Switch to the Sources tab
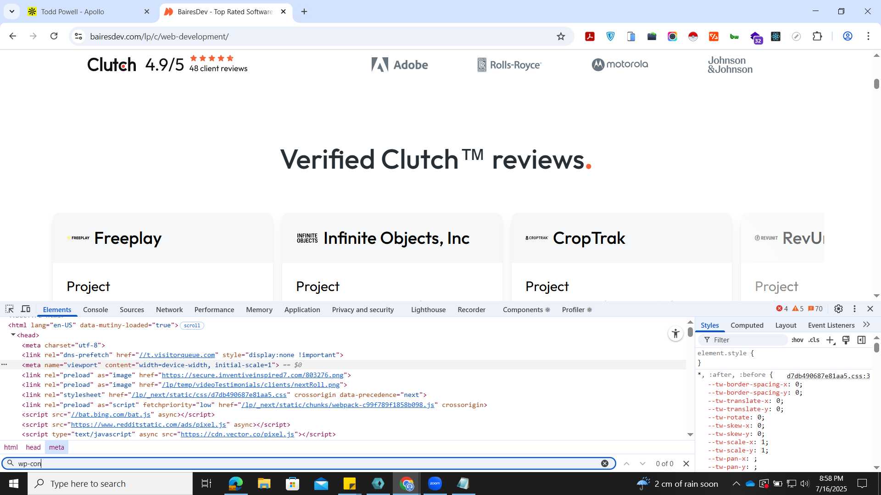The width and height of the screenshot is (881, 495). click(x=132, y=309)
